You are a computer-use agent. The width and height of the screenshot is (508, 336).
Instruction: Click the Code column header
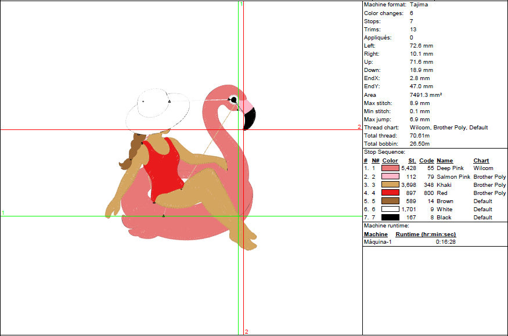426,161
